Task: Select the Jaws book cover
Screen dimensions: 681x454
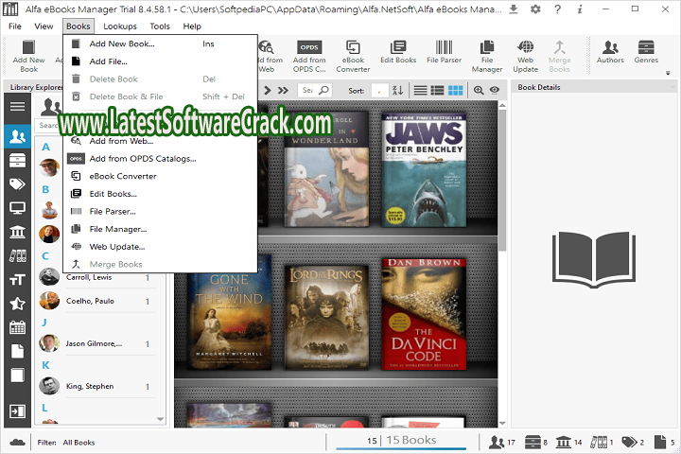Action: point(424,170)
